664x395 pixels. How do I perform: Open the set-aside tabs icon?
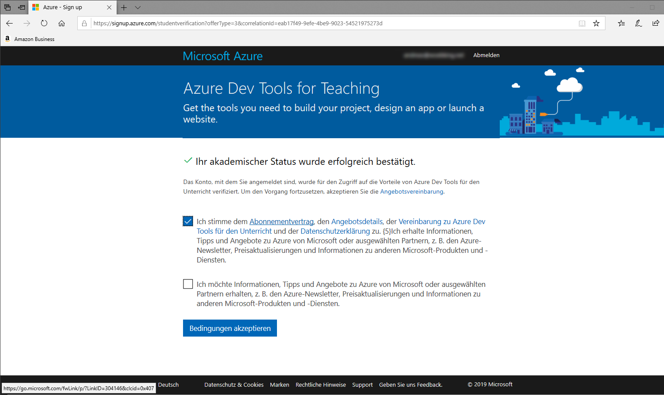click(7, 7)
